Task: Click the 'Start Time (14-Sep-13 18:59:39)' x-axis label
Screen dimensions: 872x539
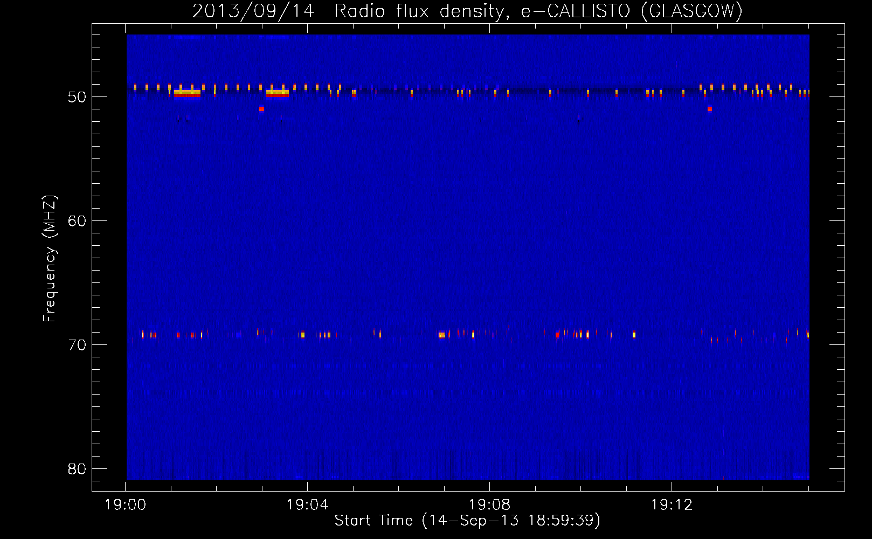Action: click(x=467, y=521)
